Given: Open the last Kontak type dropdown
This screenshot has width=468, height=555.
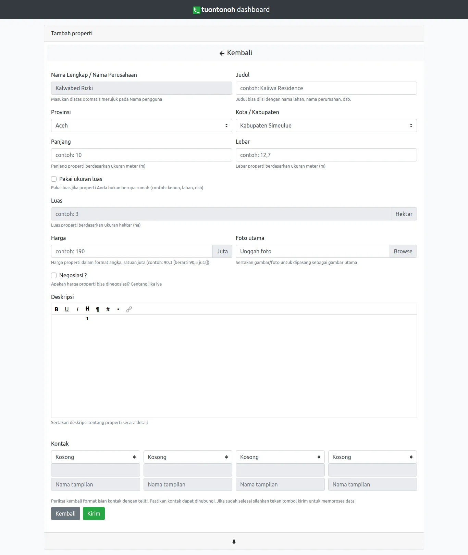Looking at the screenshot, I should pyautogui.click(x=372, y=457).
